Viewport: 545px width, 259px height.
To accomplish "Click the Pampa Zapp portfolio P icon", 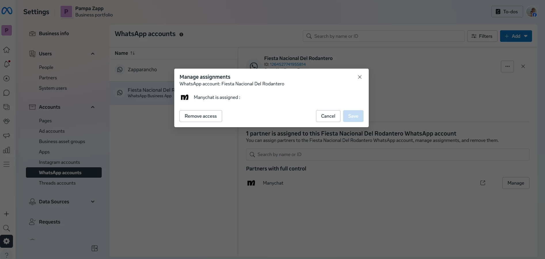I will (66, 12).
